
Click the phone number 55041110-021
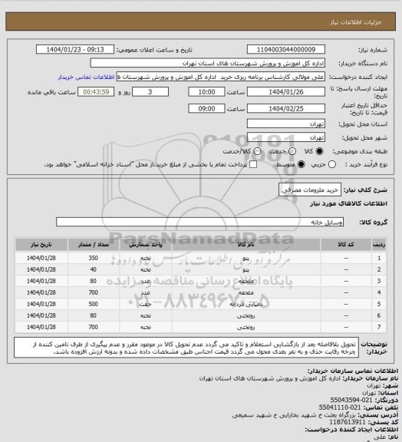[340, 407]
